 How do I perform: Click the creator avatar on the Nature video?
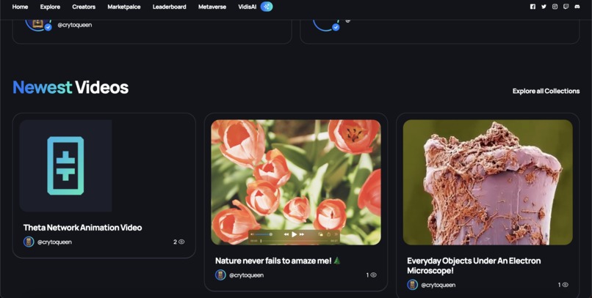click(x=220, y=275)
